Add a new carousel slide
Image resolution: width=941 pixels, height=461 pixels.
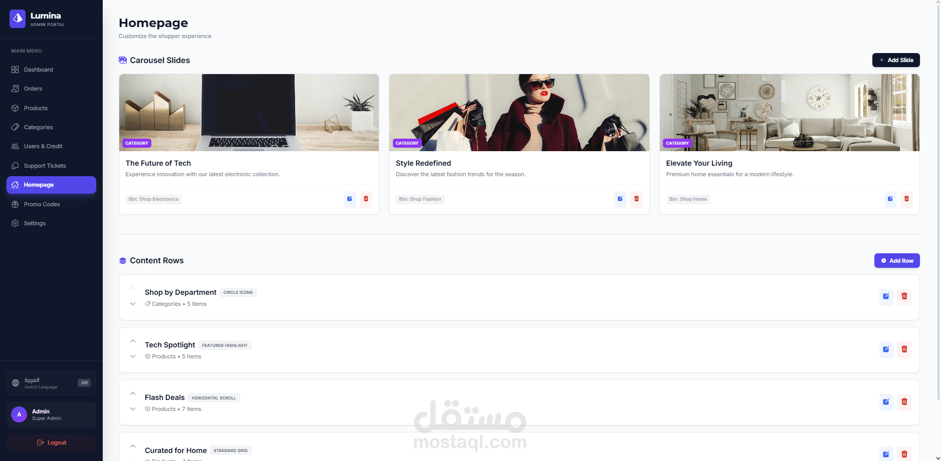pos(896,60)
